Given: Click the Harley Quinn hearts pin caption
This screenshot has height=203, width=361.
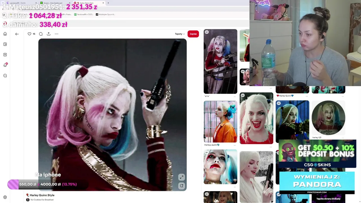Looking at the screenshot, I should pyautogui.click(x=285, y=96).
